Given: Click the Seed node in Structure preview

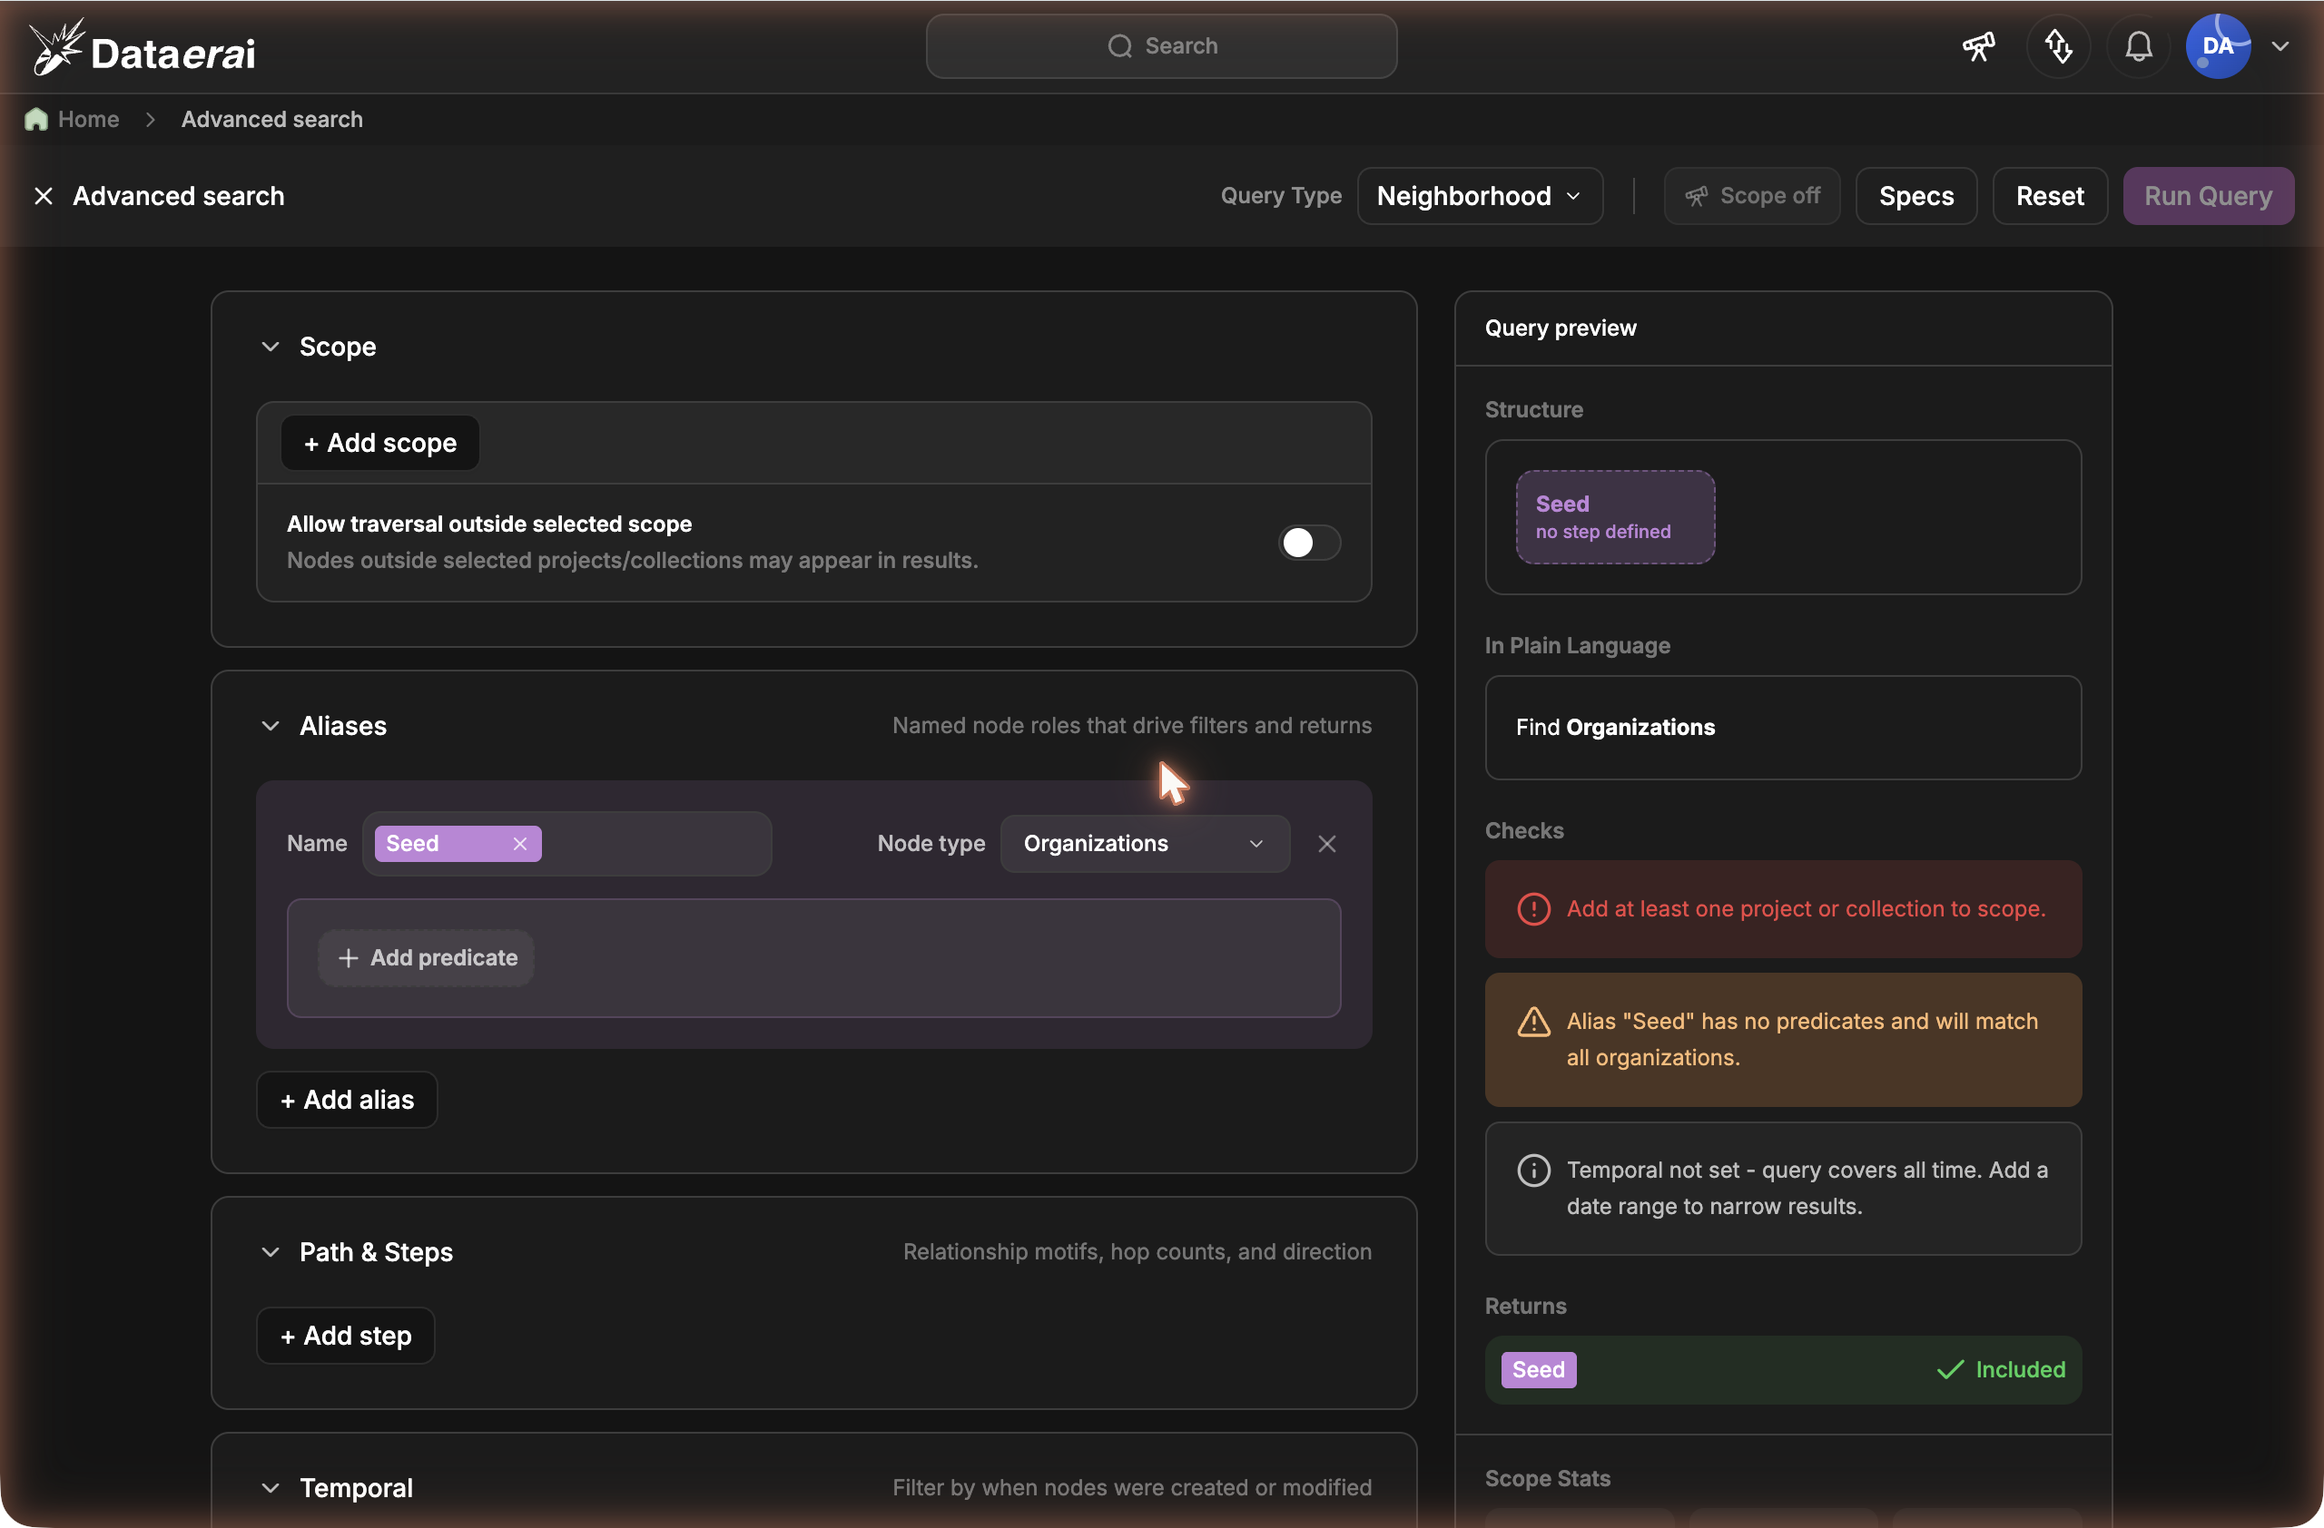Looking at the screenshot, I should pos(1615,517).
